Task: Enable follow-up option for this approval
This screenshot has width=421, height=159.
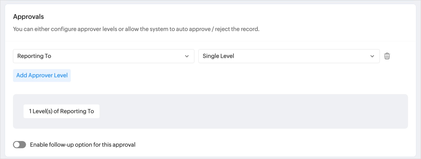Action: click(20, 145)
